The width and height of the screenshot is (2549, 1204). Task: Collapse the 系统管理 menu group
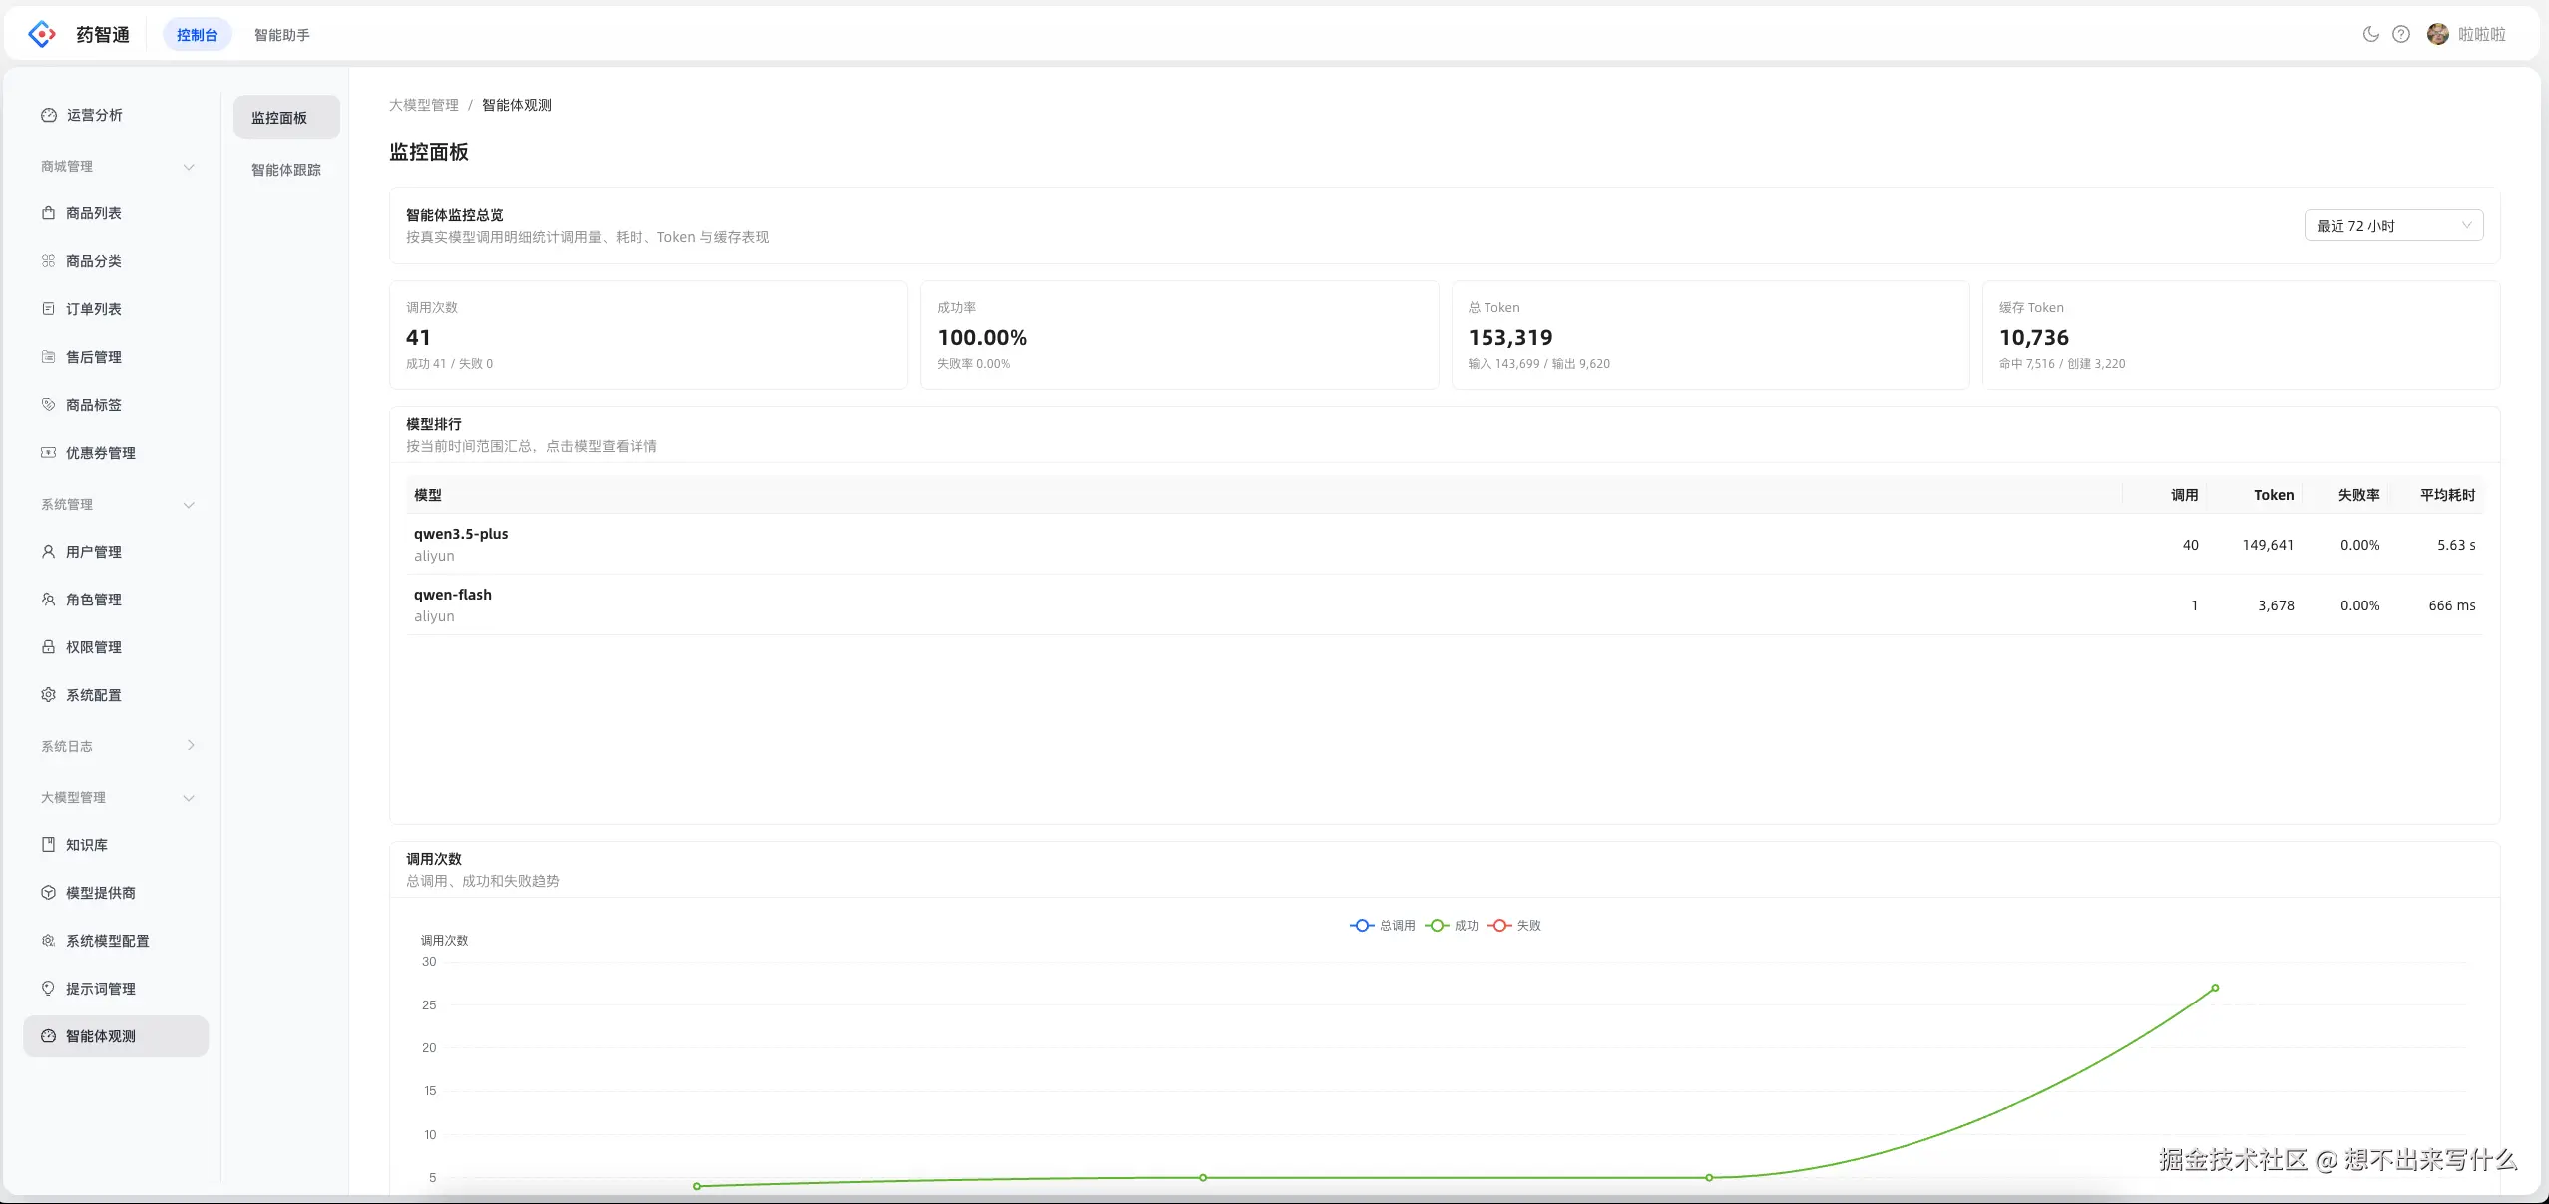116,504
